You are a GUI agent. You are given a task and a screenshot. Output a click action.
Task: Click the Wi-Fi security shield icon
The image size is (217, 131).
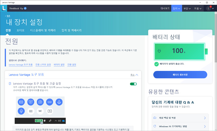31,102
